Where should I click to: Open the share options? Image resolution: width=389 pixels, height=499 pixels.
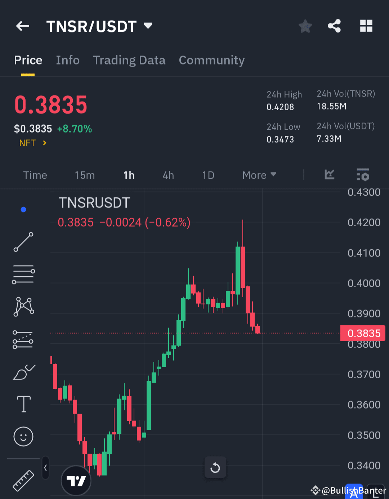334,26
